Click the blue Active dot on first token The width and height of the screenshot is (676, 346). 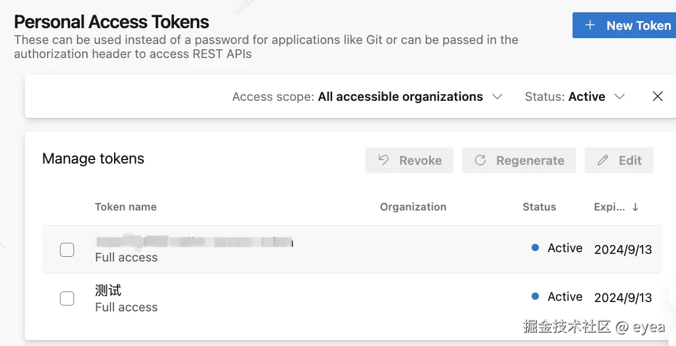pos(535,247)
